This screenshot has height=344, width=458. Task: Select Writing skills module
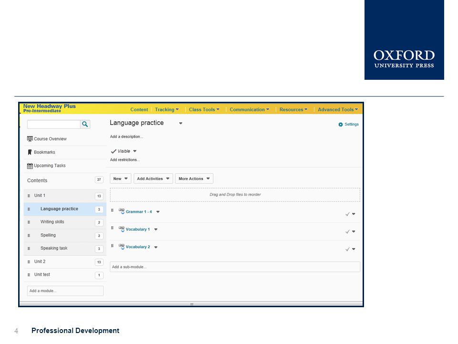[52, 222]
